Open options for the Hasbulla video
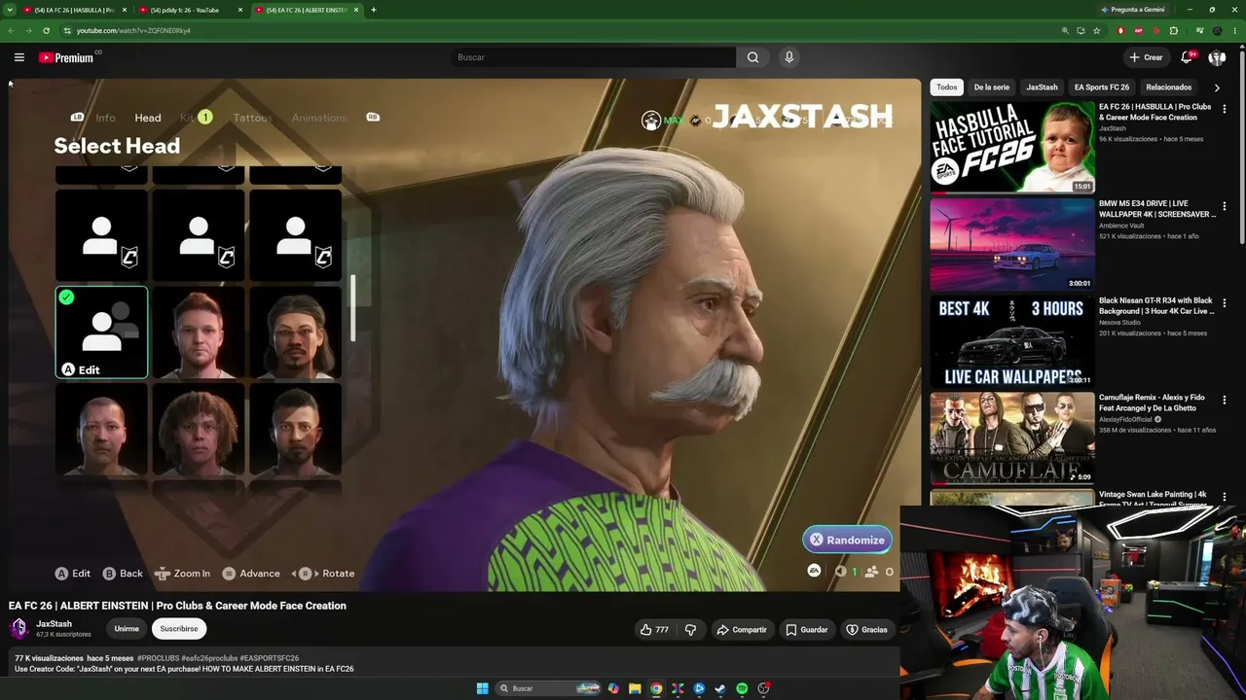The height and width of the screenshot is (700, 1246). click(x=1225, y=108)
